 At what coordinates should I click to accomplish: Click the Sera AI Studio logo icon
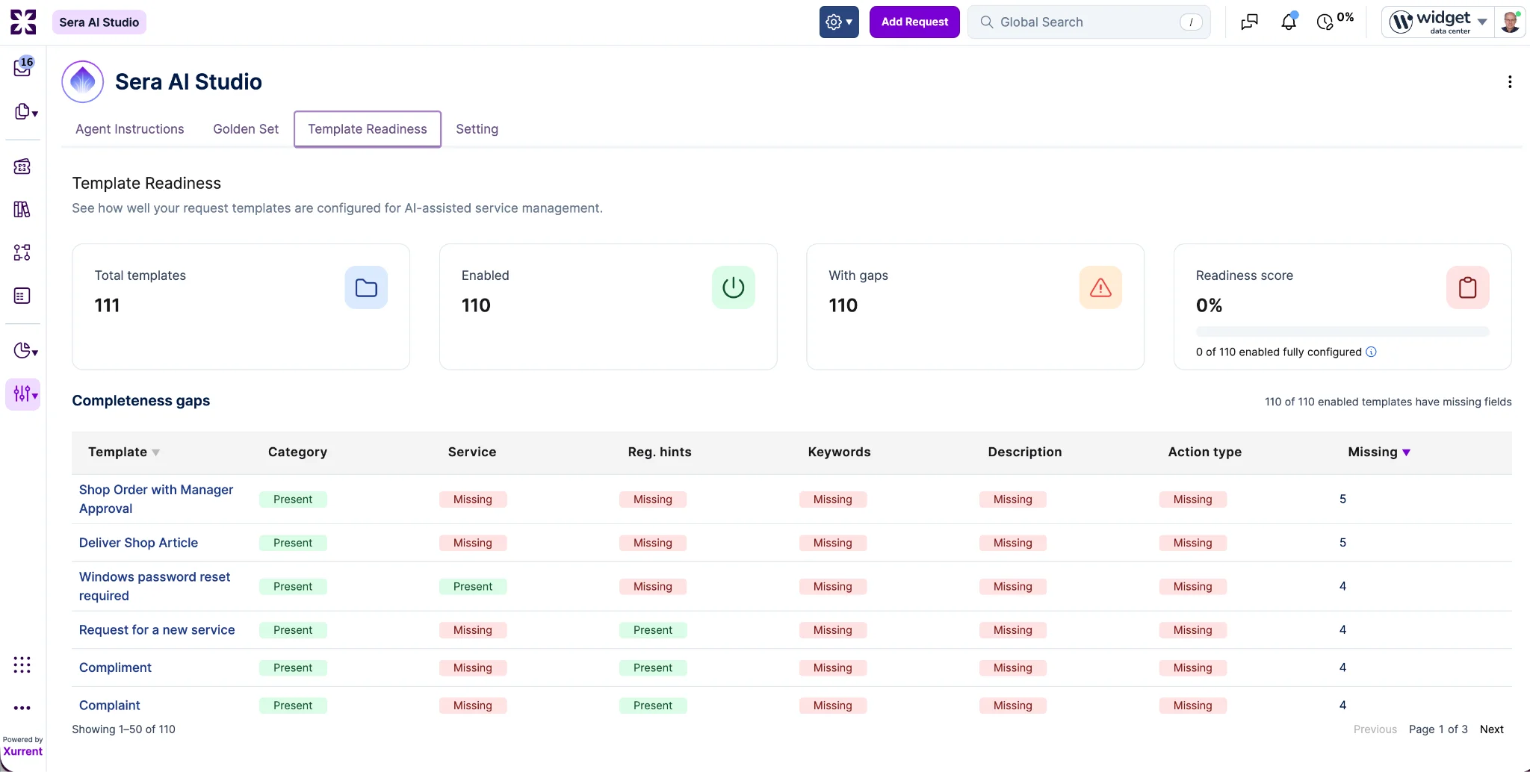tap(83, 82)
